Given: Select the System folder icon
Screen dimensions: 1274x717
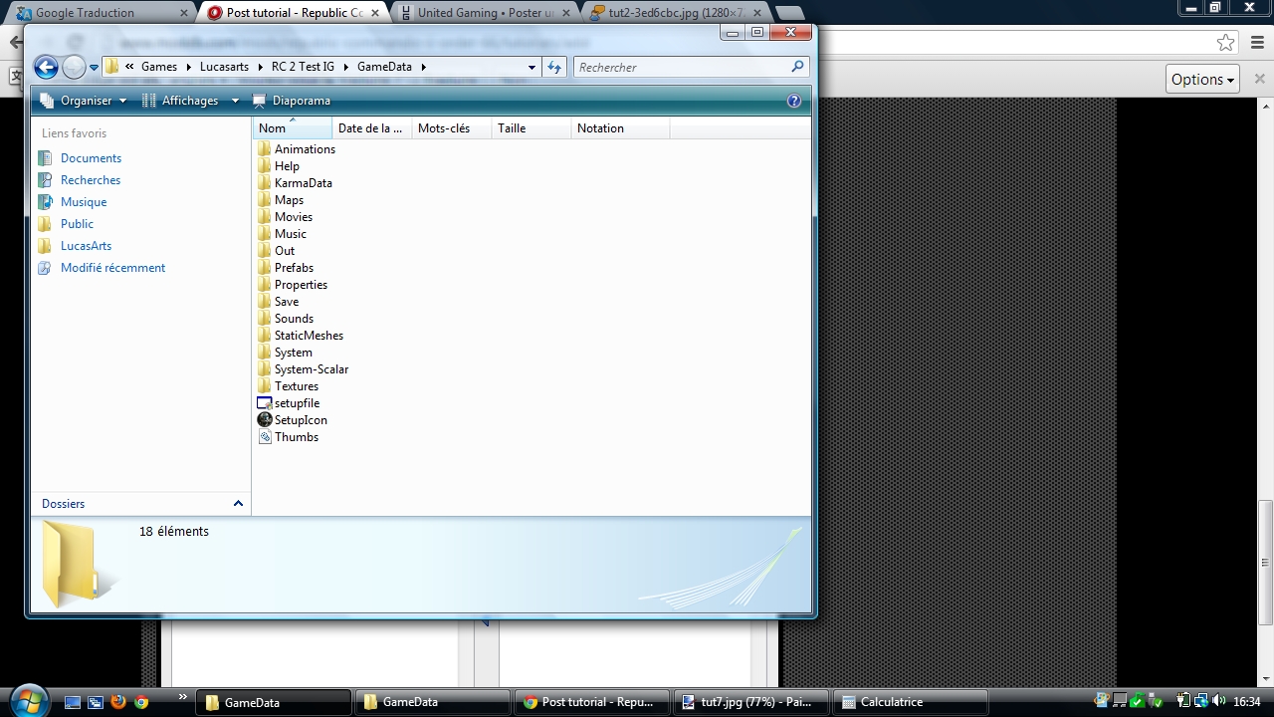Looking at the screenshot, I should tap(264, 353).
